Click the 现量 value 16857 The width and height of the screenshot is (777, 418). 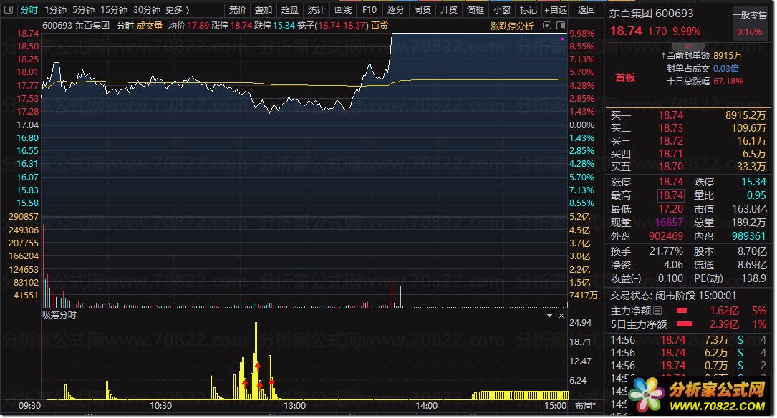[669, 223]
